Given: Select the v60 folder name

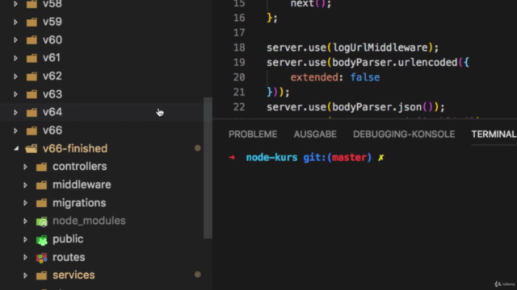Looking at the screenshot, I should tap(53, 39).
